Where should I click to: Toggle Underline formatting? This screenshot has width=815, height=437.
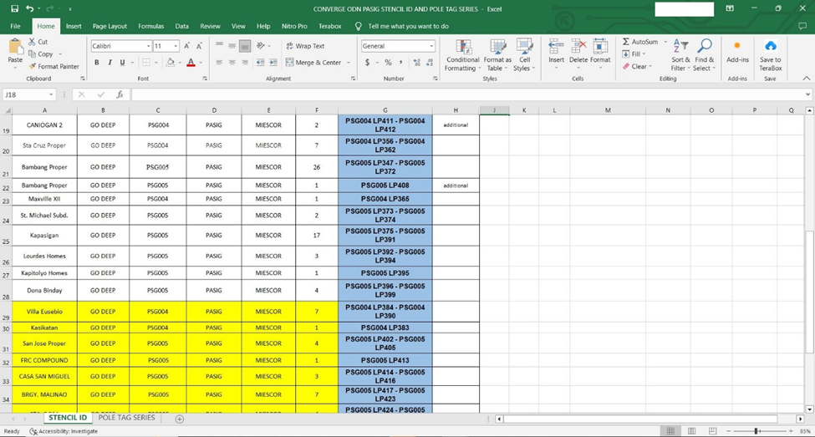pos(123,63)
